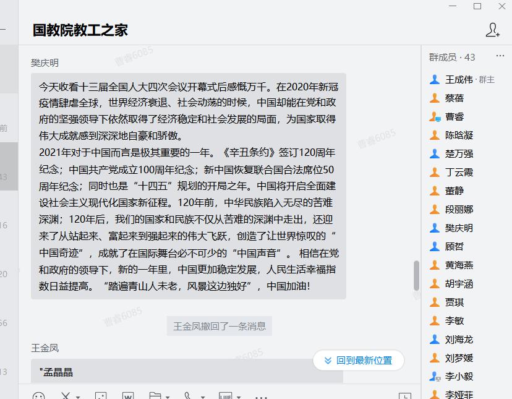Select member 黄海燕 from member list
This screenshot has height=399, width=512.
[458, 265]
